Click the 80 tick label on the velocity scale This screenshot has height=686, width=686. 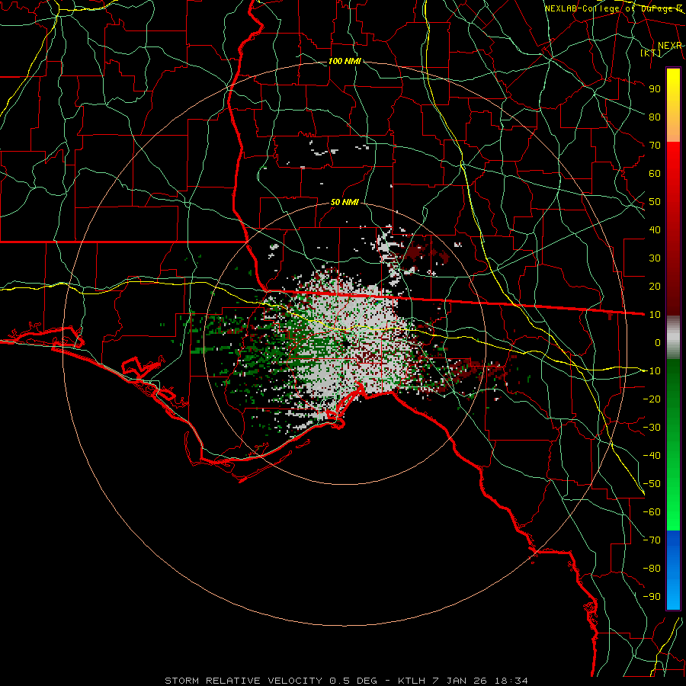pyautogui.click(x=655, y=117)
